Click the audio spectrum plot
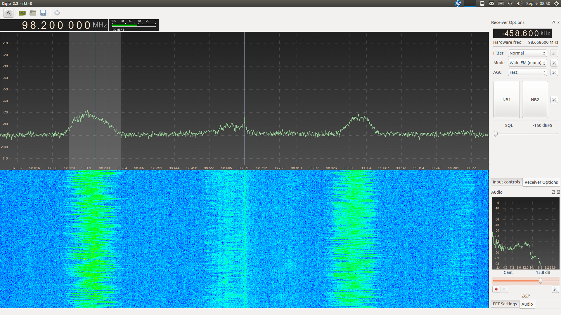 coord(526,233)
